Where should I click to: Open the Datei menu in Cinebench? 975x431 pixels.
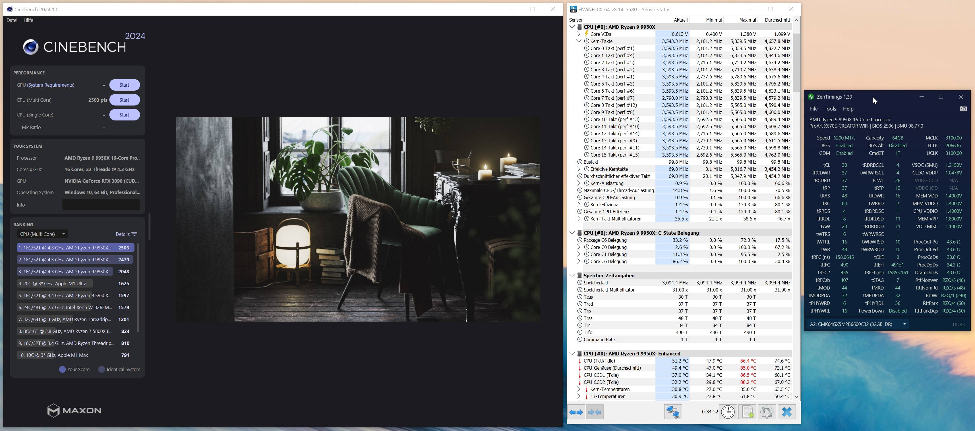tap(12, 20)
